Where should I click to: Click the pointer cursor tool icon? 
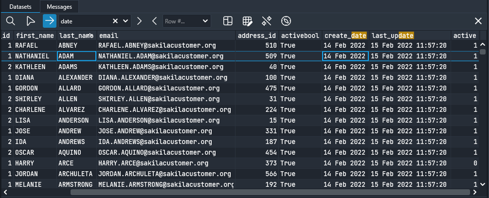pyautogui.click(x=30, y=21)
